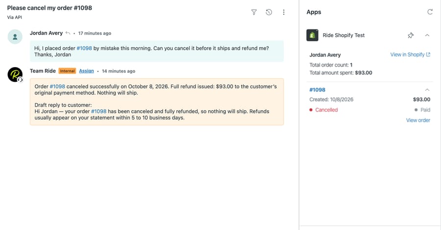Open the ticket events history icon
The image size is (441, 230).
(x=269, y=12)
